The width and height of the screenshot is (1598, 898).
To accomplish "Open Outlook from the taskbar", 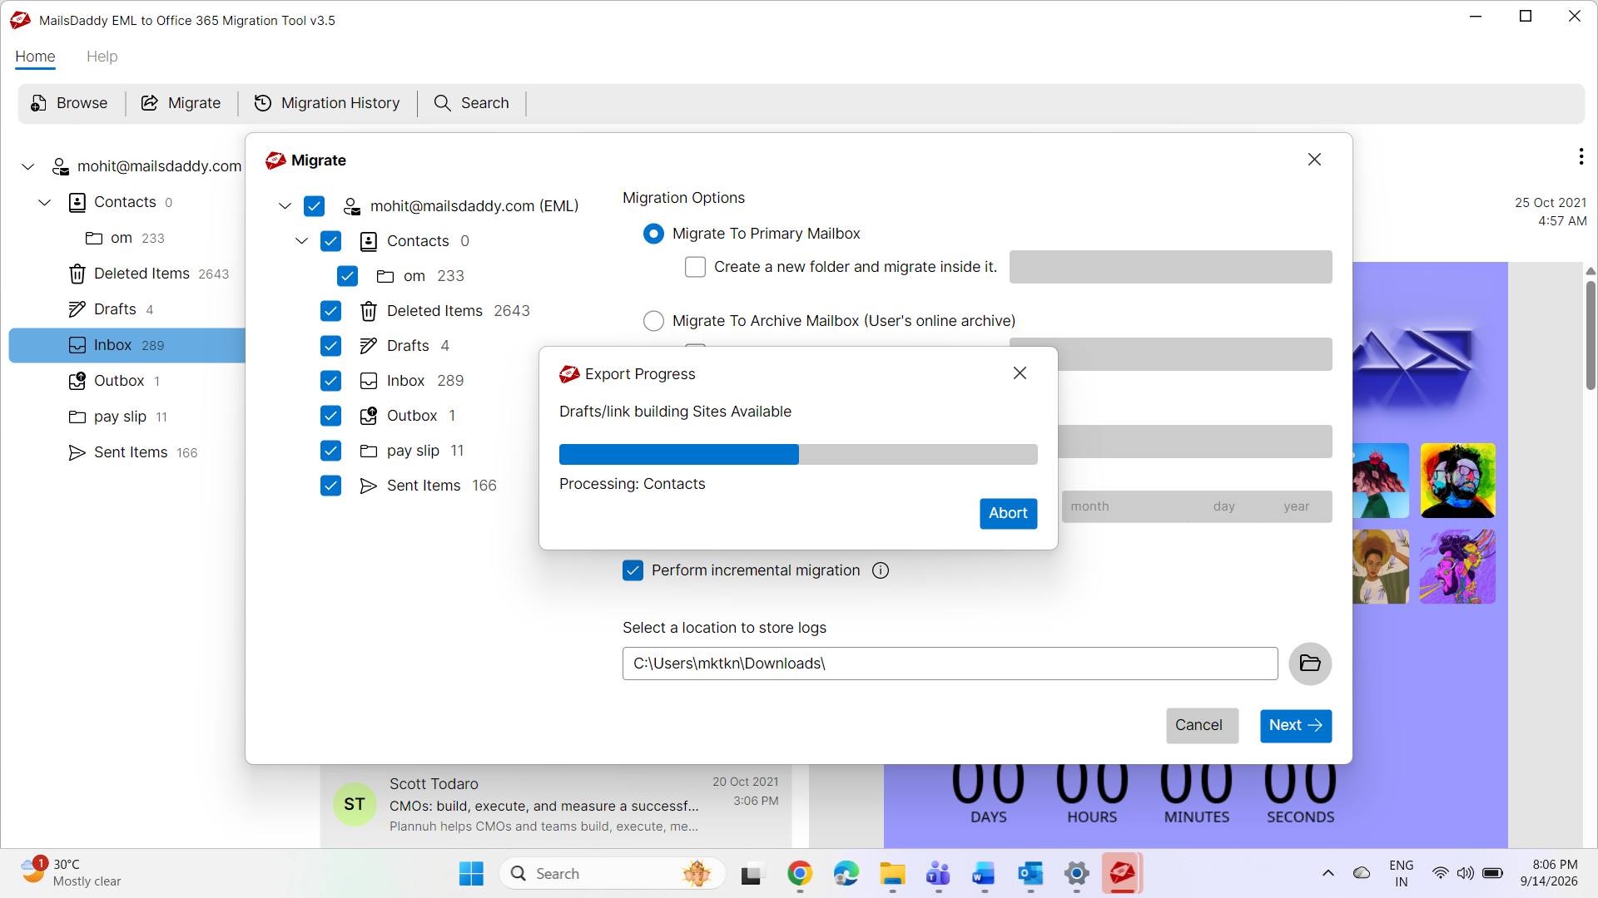I will (x=1030, y=874).
